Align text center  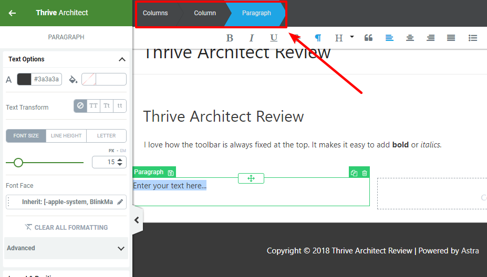point(410,38)
